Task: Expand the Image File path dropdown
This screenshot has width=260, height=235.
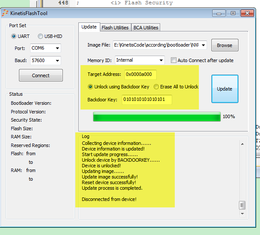Action: [x=204, y=45]
